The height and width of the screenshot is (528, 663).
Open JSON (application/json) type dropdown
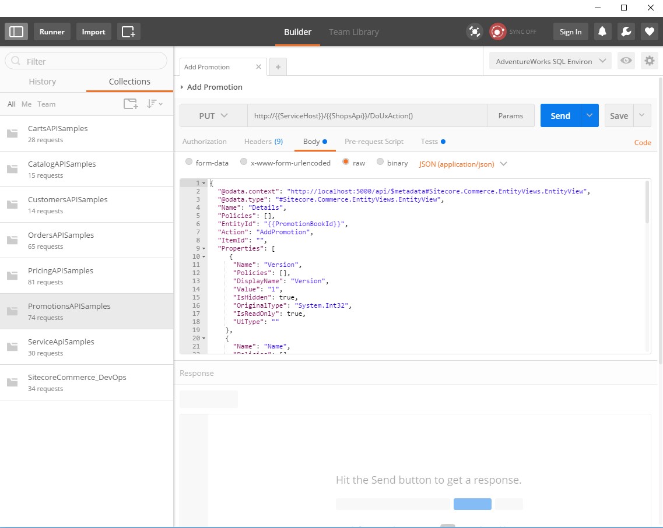point(462,164)
